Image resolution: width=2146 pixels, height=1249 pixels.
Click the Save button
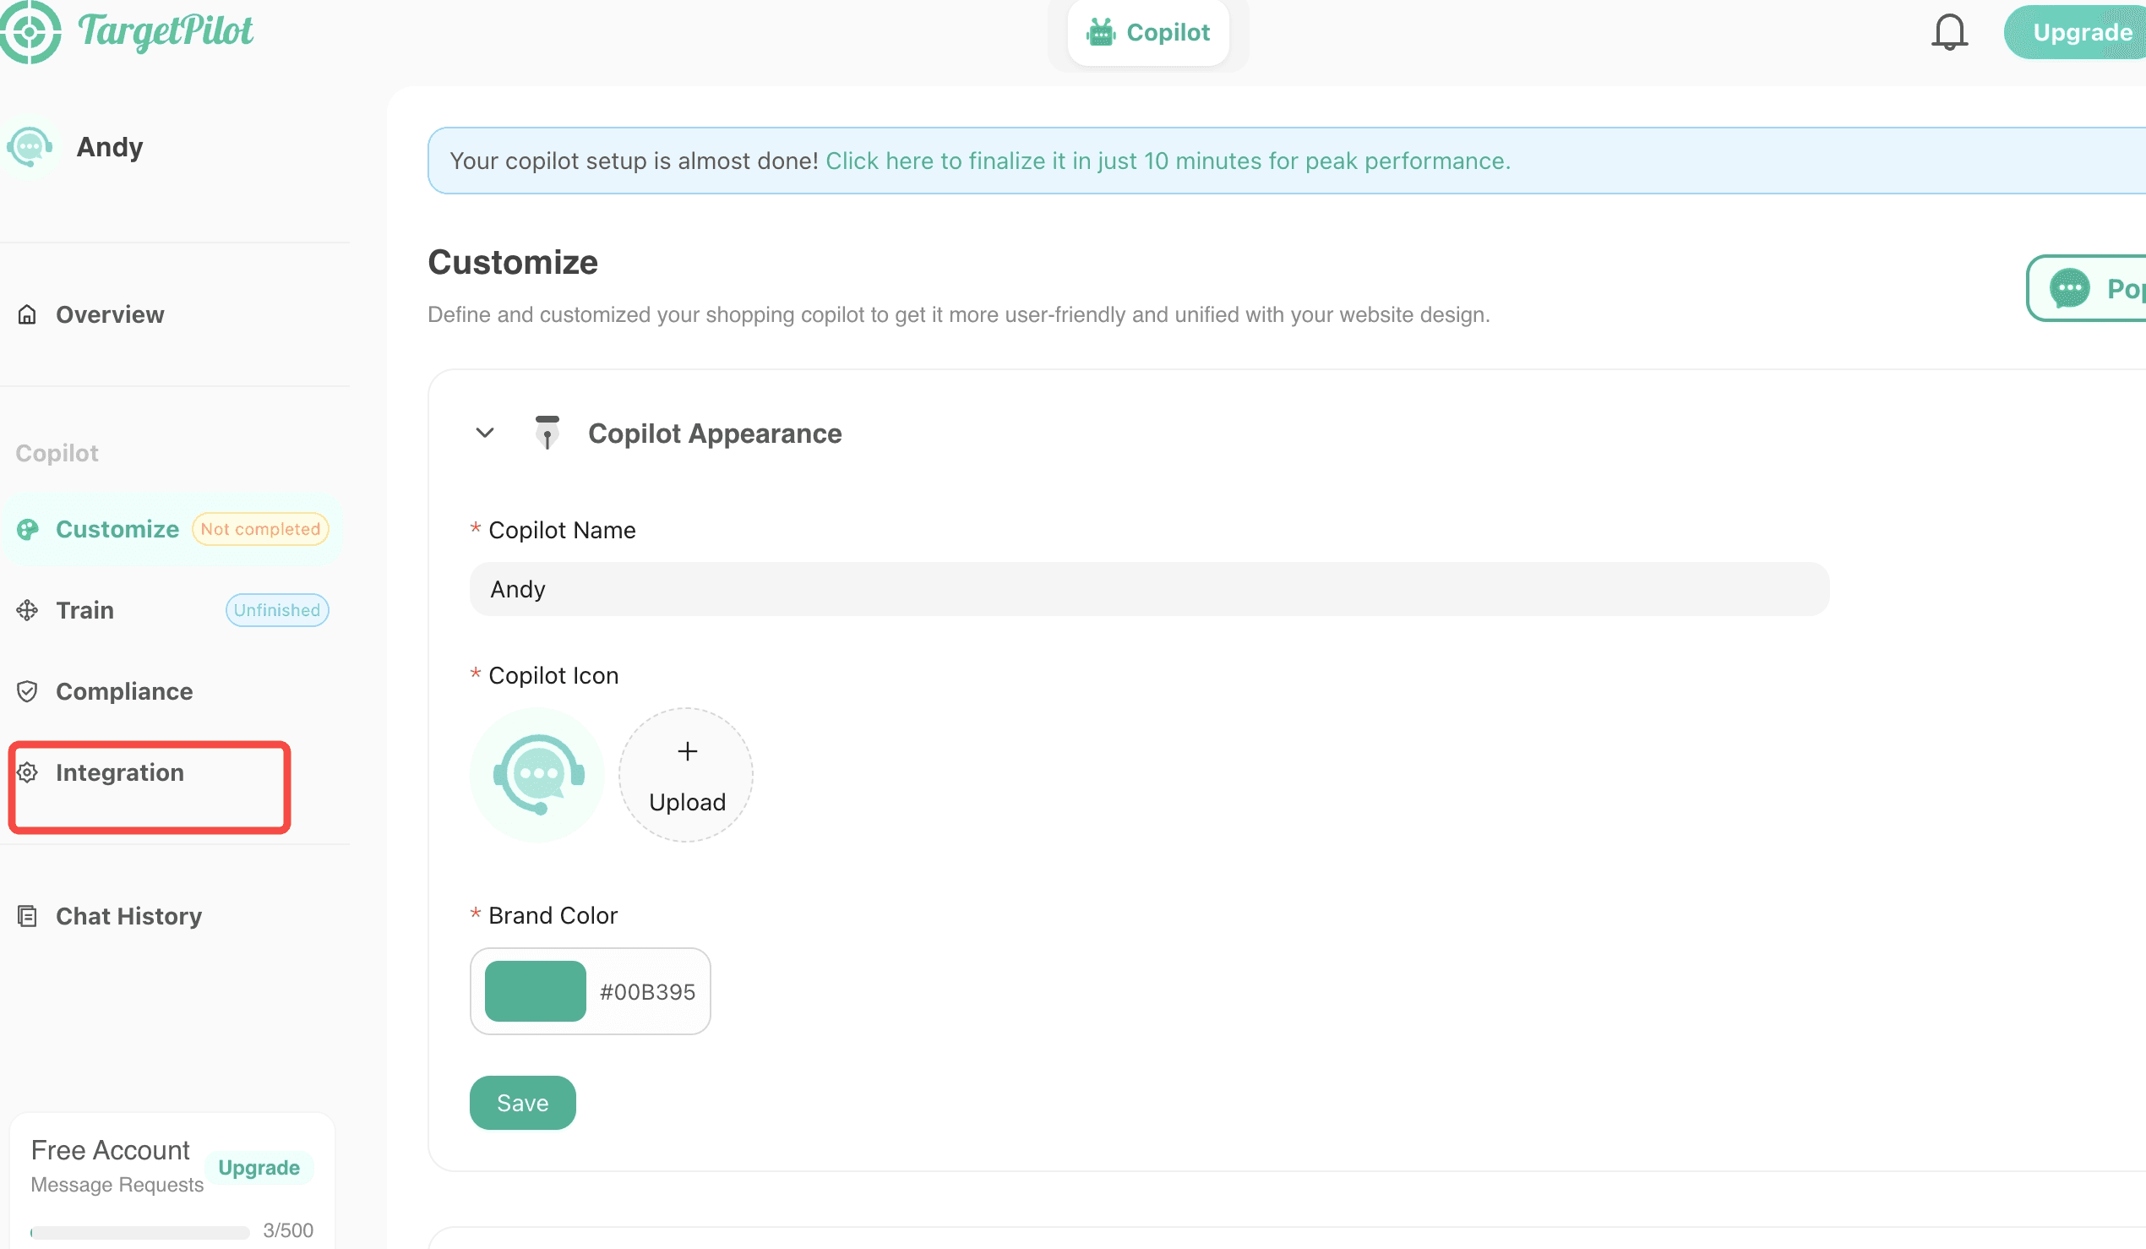tap(522, 1103)
